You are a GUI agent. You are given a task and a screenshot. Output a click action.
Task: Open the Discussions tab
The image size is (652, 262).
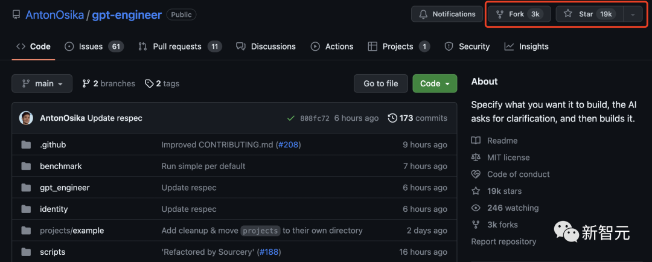[266, 46]
